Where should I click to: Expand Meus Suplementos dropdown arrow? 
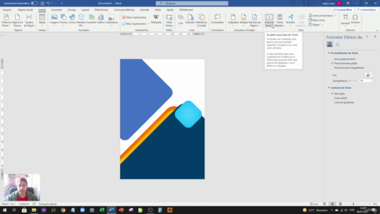148,24
